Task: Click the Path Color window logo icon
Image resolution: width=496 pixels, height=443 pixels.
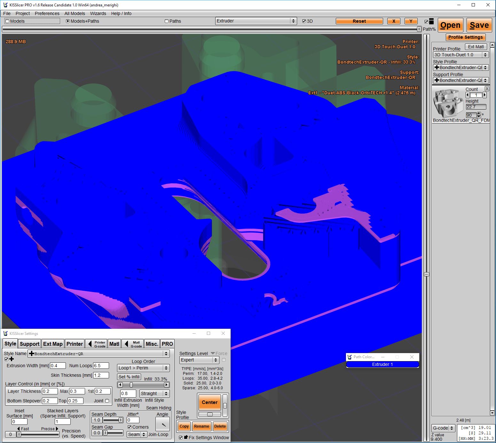Action: coord(350,357)
